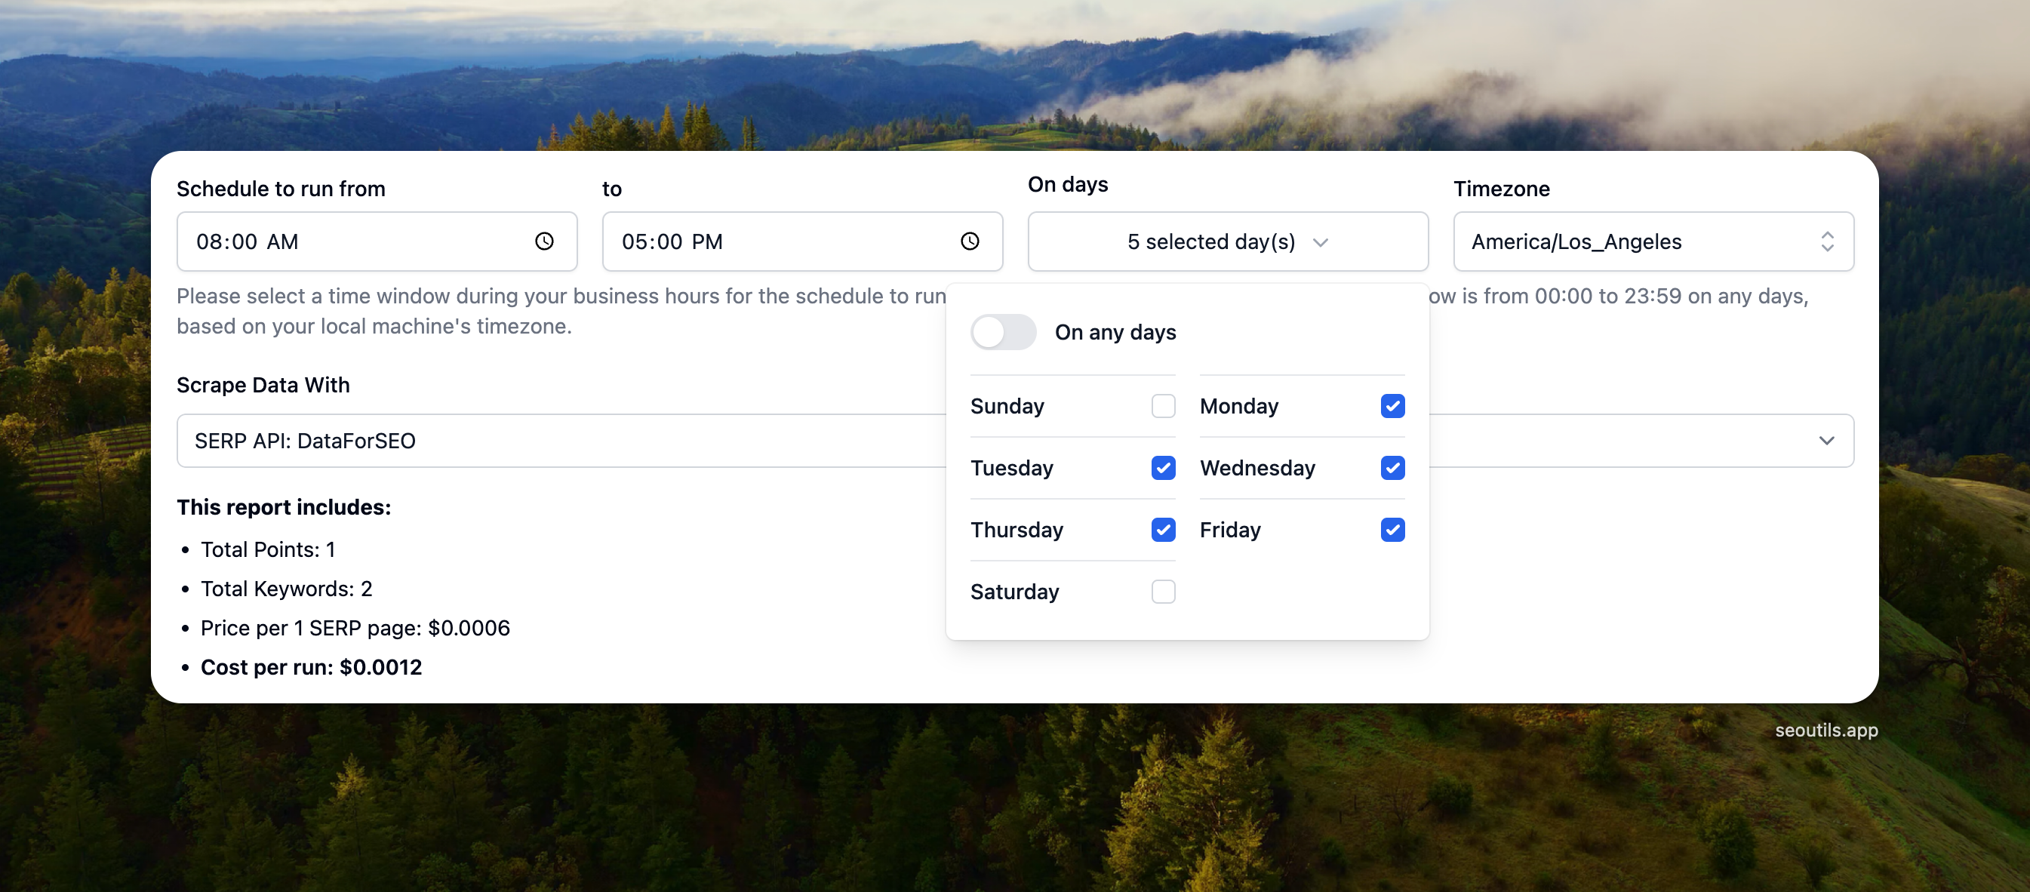Click the up-down arrows in Timezone field

(1827, 241)
